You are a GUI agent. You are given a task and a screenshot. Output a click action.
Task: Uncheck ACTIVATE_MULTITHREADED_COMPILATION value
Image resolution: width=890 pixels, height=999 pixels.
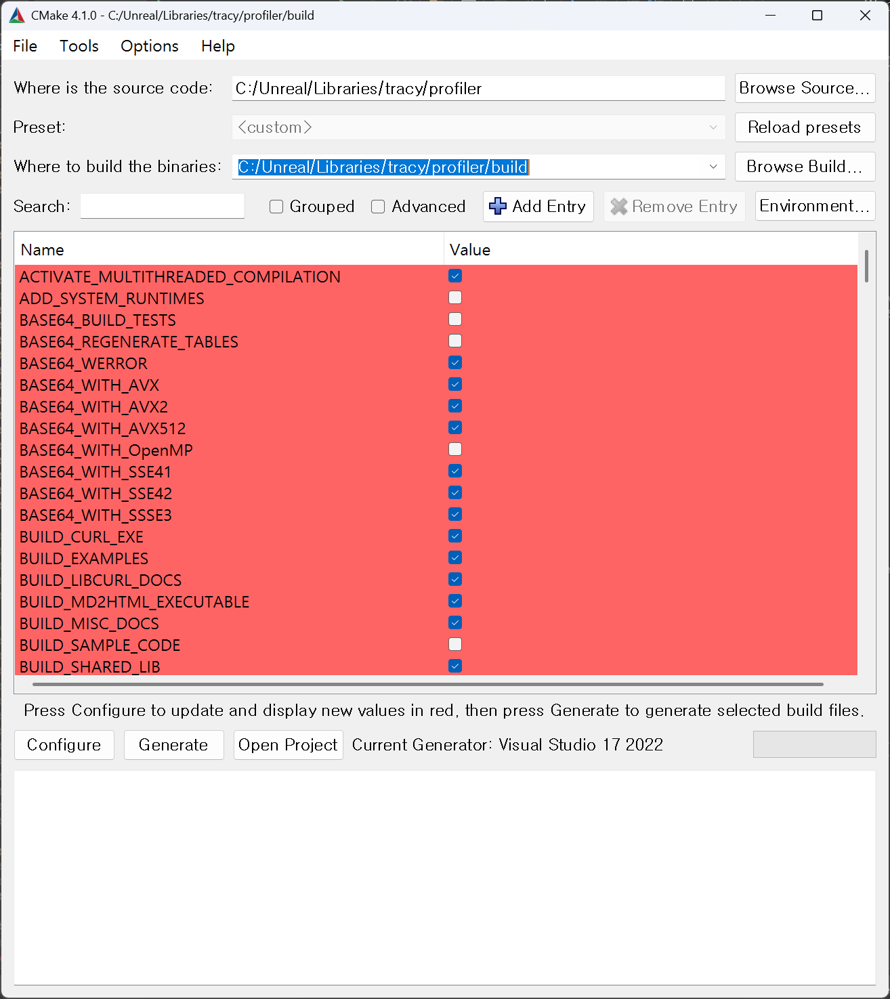point(455,276)
